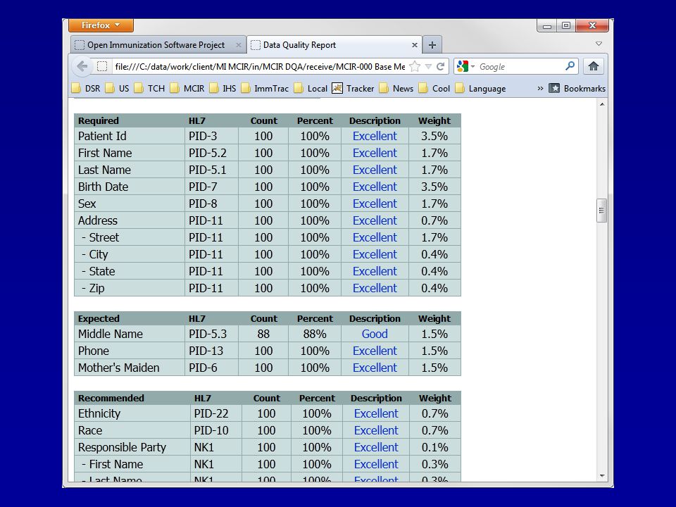Viewport: 676px width, 507px height.
Task: Open Excellent link in Sex row
Action: click(375, 204)
